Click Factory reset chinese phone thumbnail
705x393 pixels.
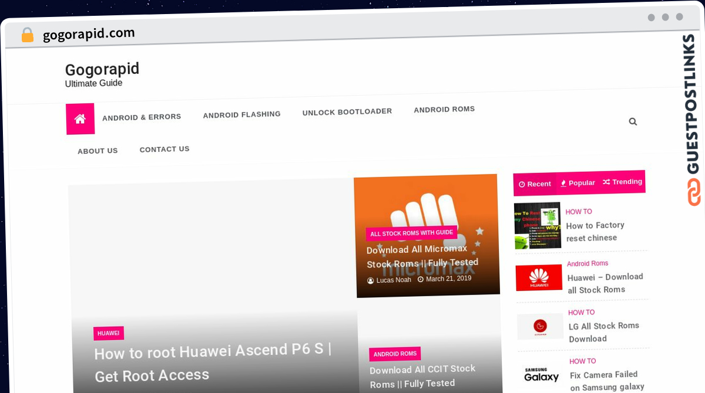coord(537,226)
